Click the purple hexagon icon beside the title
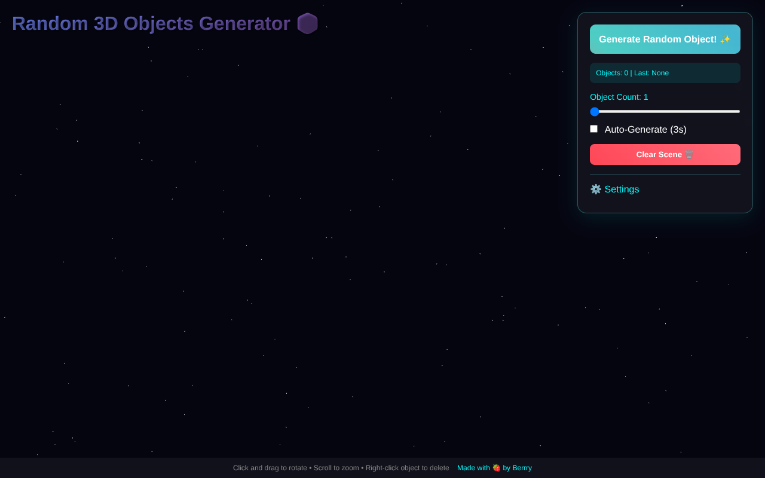This screenshot has height=478, width=765. 307,23
